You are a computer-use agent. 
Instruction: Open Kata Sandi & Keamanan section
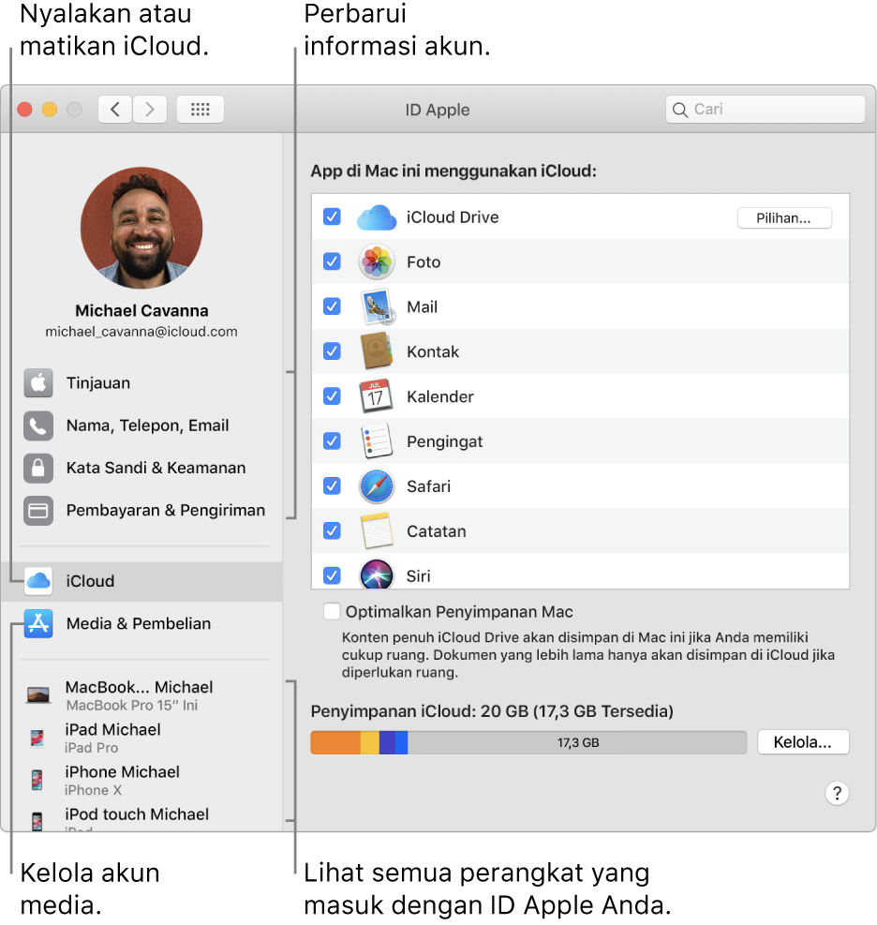(x=141, y=468)
